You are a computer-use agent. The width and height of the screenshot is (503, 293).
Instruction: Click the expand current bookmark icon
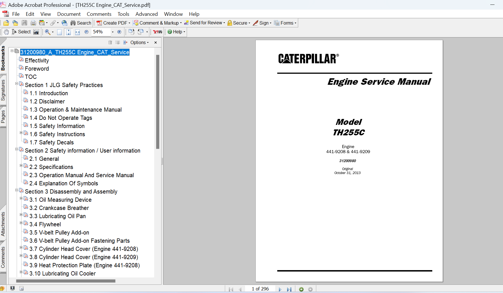tap(125, 42)
